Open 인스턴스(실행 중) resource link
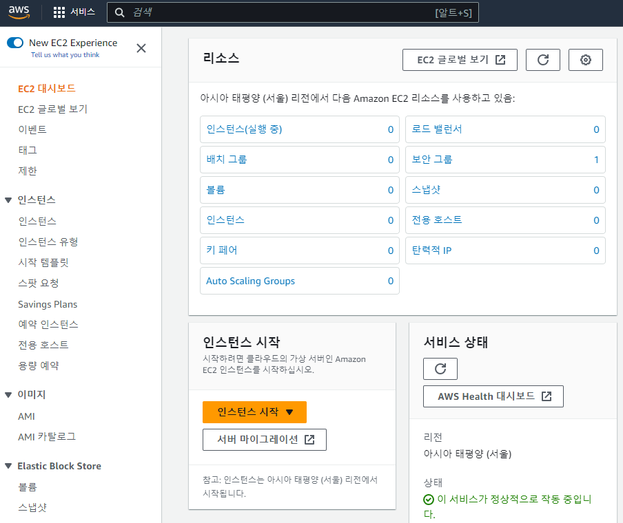623x523 pixels. coord(244,129)
